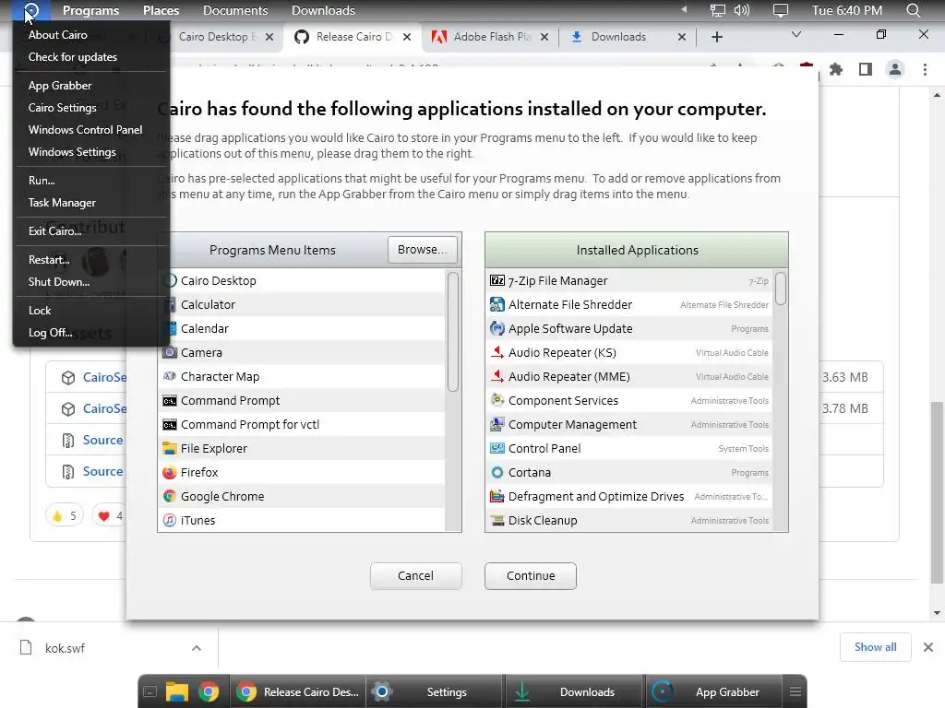The width and height of the screenshot is (945, 708).
Task: Open the Downloads menu in the menu bar
Action: tap(323, 10)
